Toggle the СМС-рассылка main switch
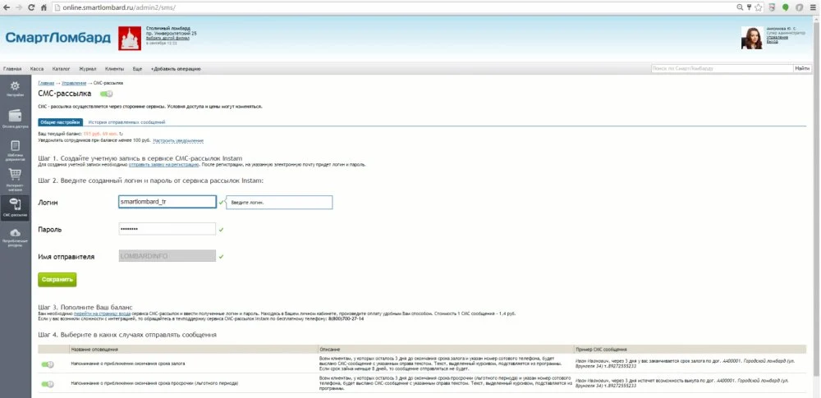The height and width of the screenshot is (398, 821). coord(106,94)
